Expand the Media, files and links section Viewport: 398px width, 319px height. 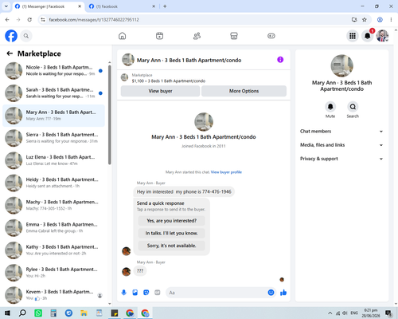coord(341,145)
